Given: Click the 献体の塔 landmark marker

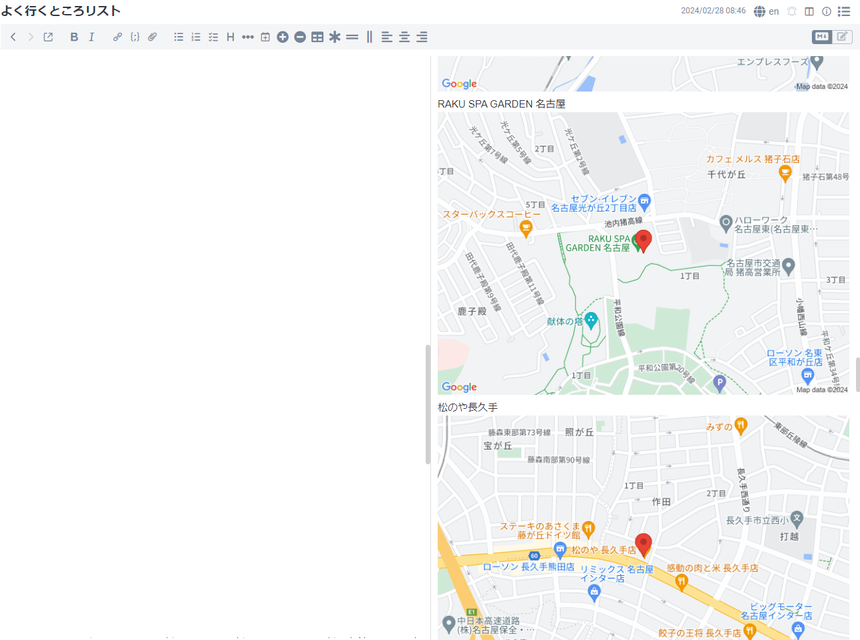Looking at the screenshot, I should 591,320.
